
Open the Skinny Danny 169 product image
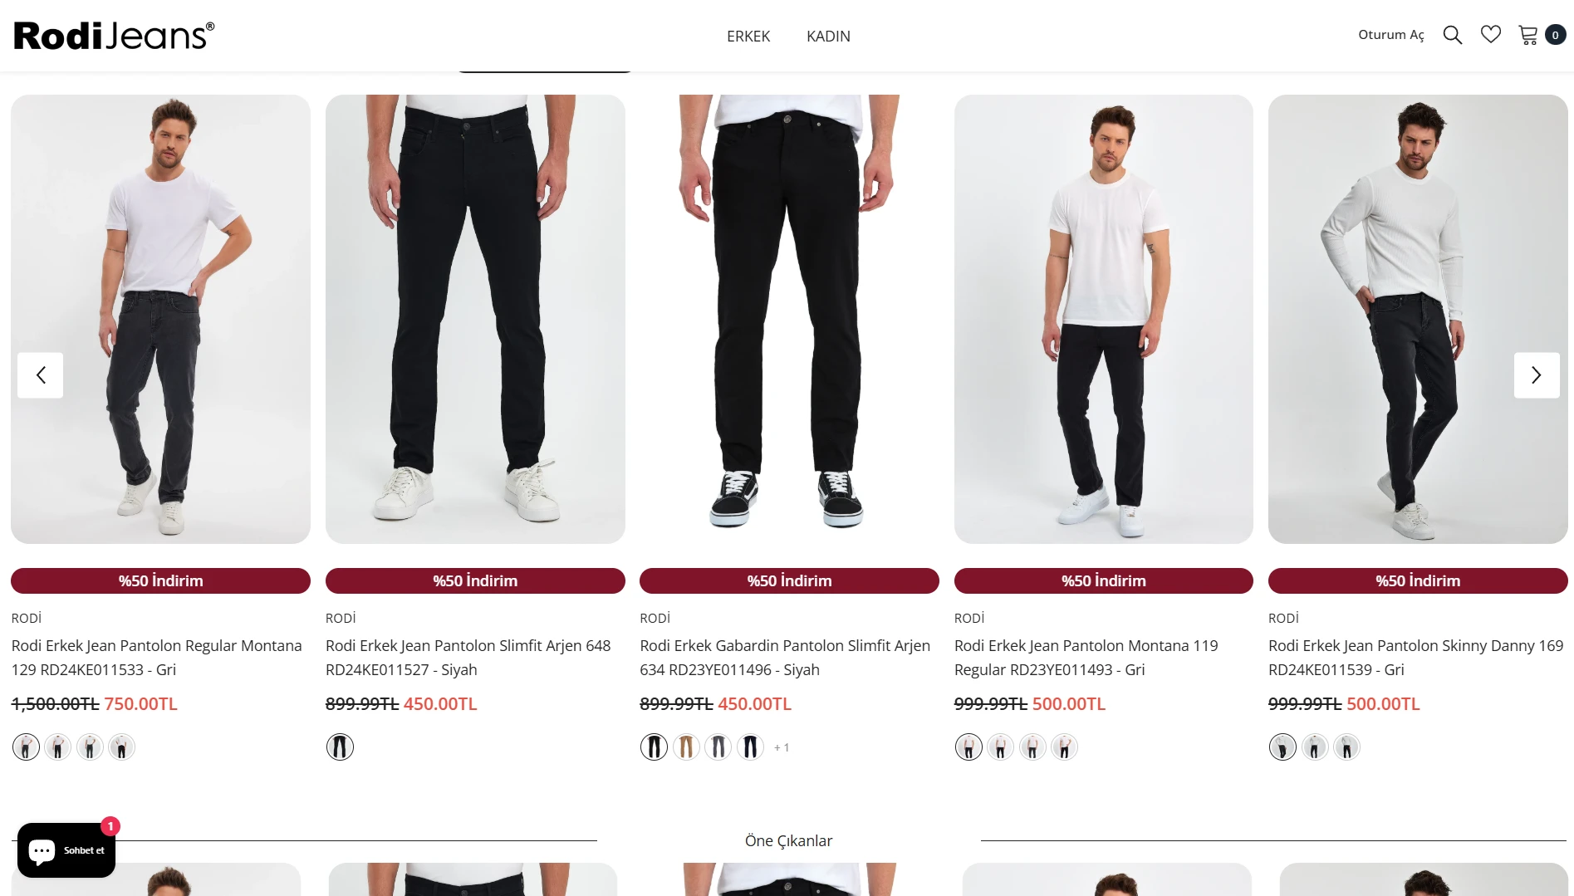click(1418, 319)
